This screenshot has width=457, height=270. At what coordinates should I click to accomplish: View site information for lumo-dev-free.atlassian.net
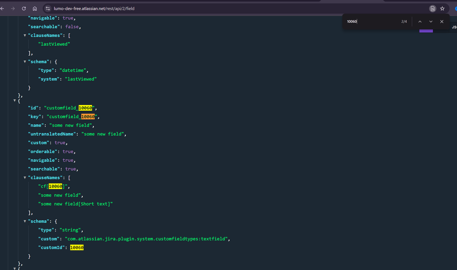click(x=48, y=9)
